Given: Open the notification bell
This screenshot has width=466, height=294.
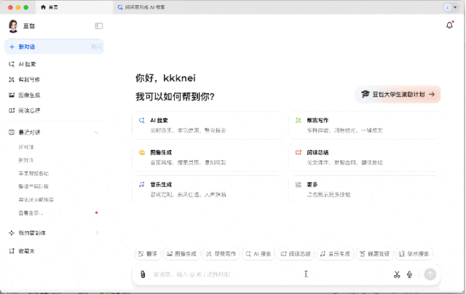Looking at the screenshot, I should [450, 25].
